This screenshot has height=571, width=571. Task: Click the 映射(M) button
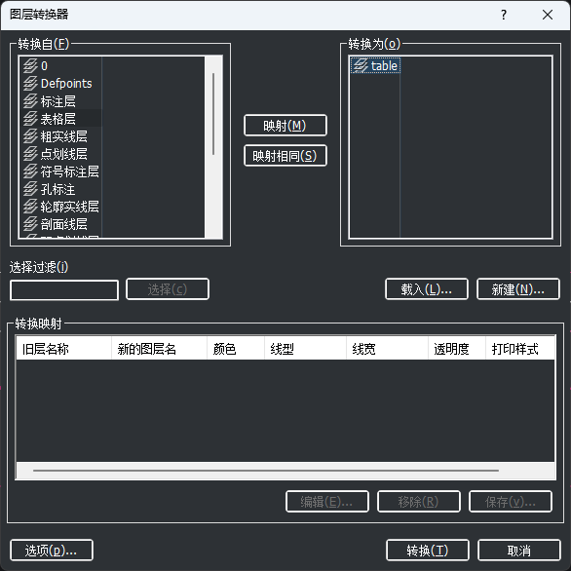[x=285, y=126]
